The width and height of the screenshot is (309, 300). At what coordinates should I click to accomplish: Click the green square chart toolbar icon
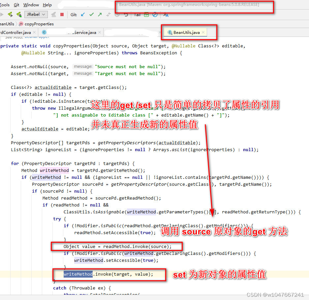point(146,15)
